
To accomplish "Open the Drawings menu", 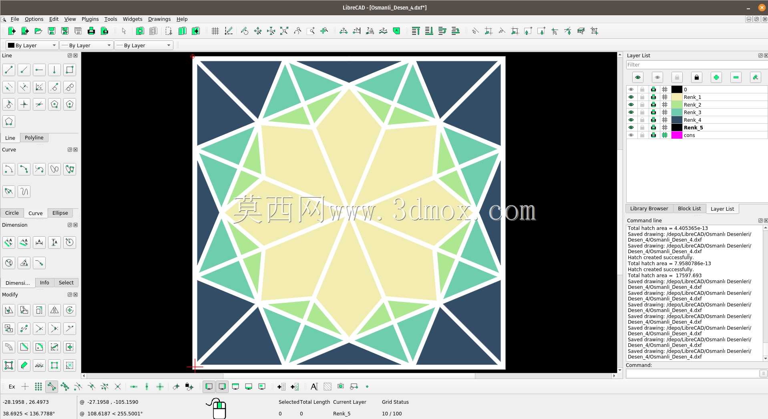I will click(x=159, y=19).
